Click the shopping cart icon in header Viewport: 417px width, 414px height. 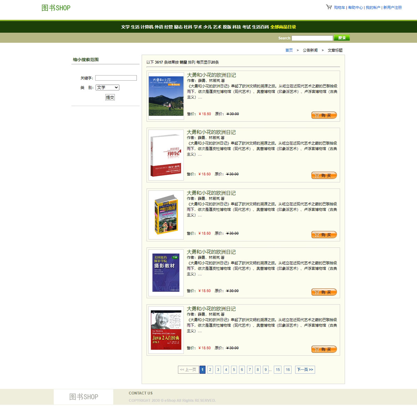point(329,7)
